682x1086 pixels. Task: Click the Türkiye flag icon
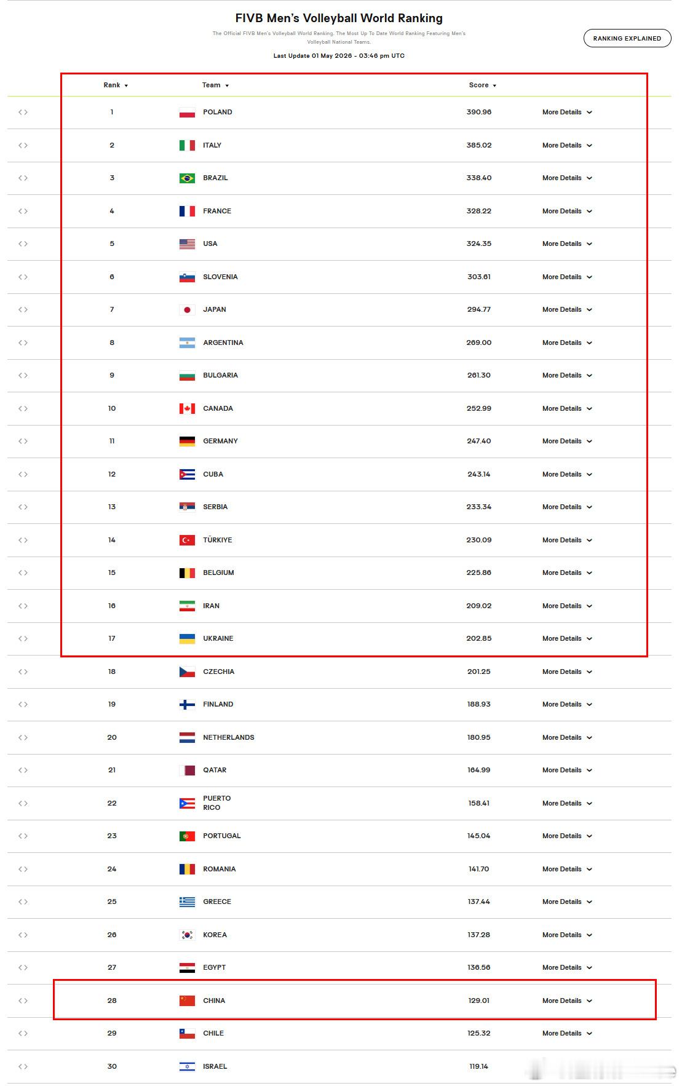[187, 541]
